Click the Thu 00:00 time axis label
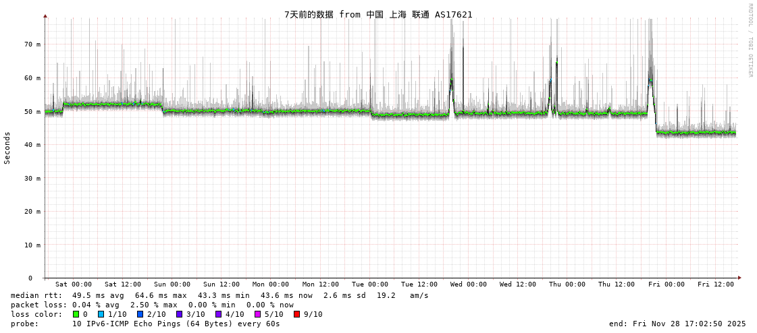The width and height of the screenshot is (757, 333). [x=567, y=284]
